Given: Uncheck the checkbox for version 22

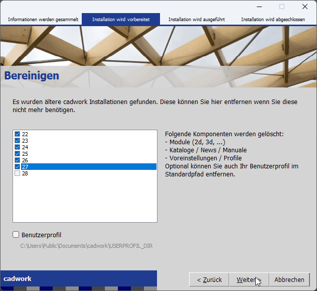Looking at the screenshot, I should pos(18,134).
